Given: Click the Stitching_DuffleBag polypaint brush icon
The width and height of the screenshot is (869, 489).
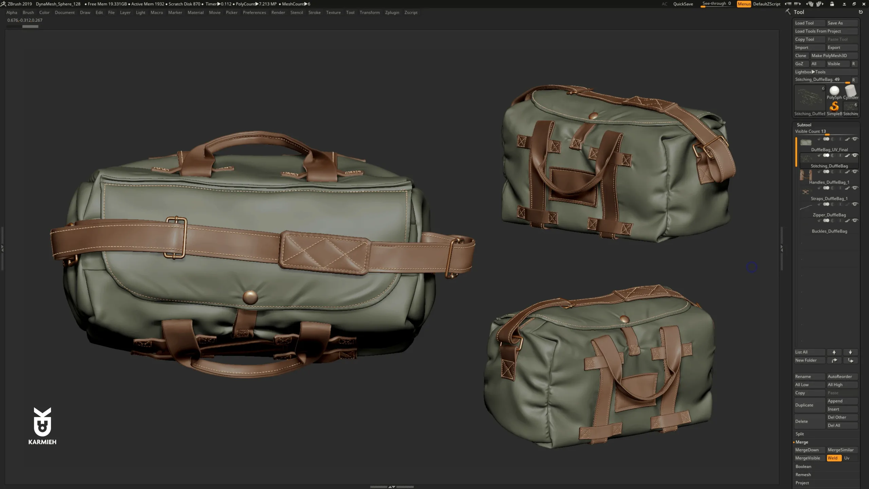Looking at the screenshot, I should tap(847, 156).
